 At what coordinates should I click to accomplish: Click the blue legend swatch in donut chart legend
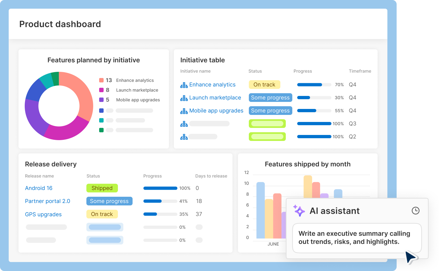click(101, 111)
